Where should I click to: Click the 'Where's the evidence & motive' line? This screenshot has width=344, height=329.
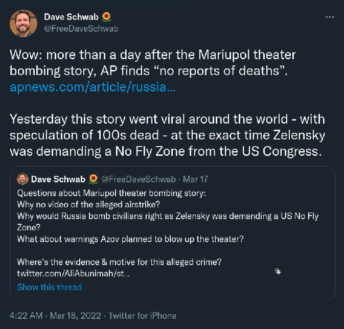[119, 262]
